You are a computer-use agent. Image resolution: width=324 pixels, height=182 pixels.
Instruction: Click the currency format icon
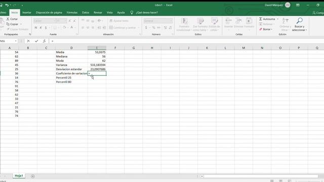[x=146, y=27]
